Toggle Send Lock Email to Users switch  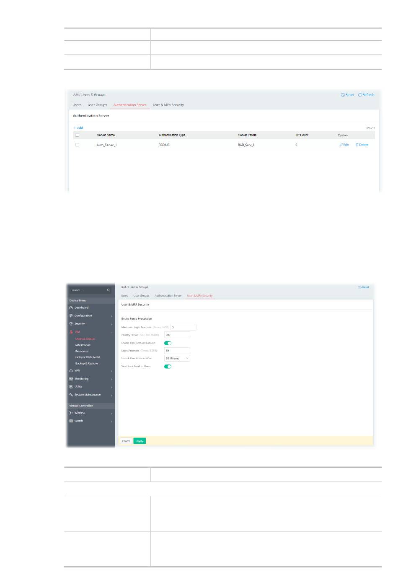click(168, 367)
